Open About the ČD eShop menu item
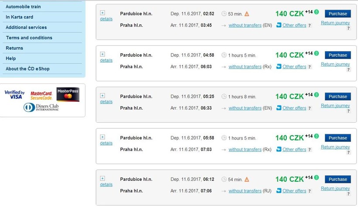 tap(28, 69)
